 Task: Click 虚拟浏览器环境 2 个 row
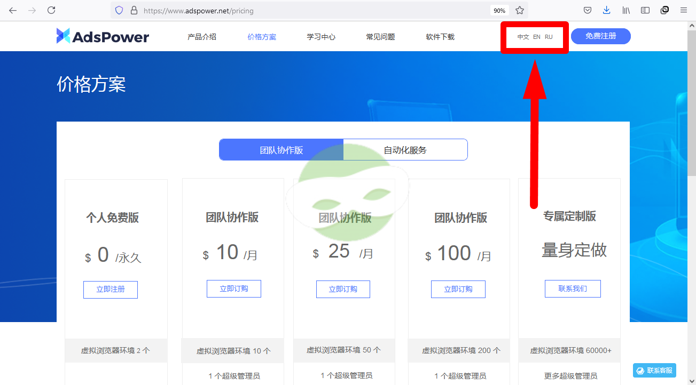pos(116,351)
